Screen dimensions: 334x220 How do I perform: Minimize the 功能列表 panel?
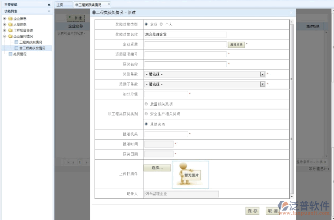49,11
